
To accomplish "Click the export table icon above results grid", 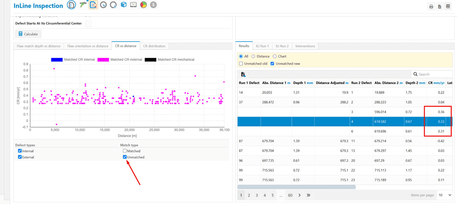I will 243,74.
